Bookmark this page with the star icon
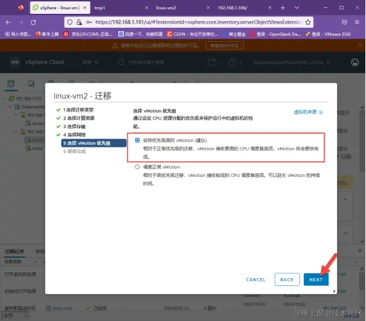This screenshot has width=366, height=321. tap(308, 22)
